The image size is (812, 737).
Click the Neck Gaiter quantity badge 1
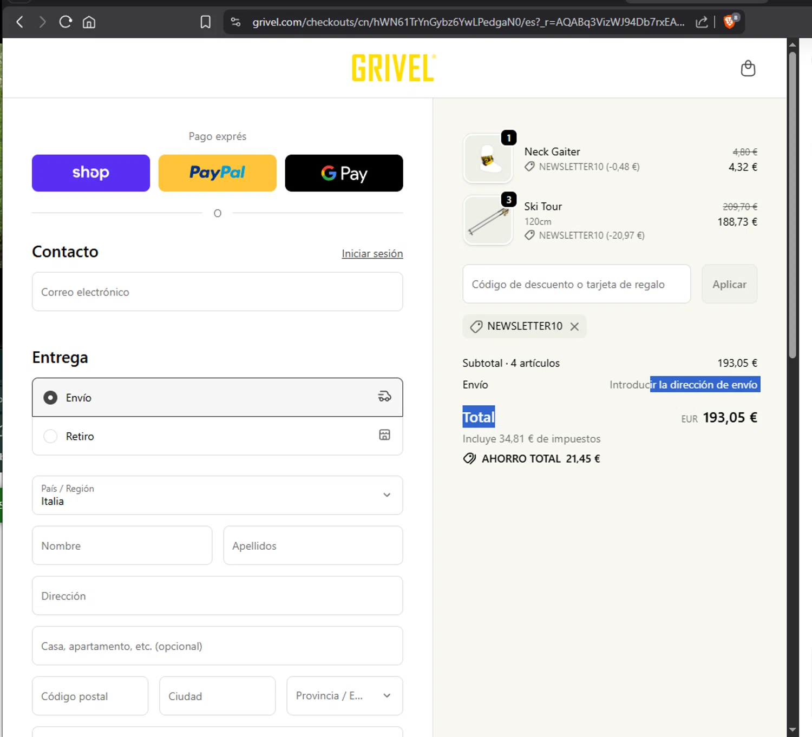509,138
